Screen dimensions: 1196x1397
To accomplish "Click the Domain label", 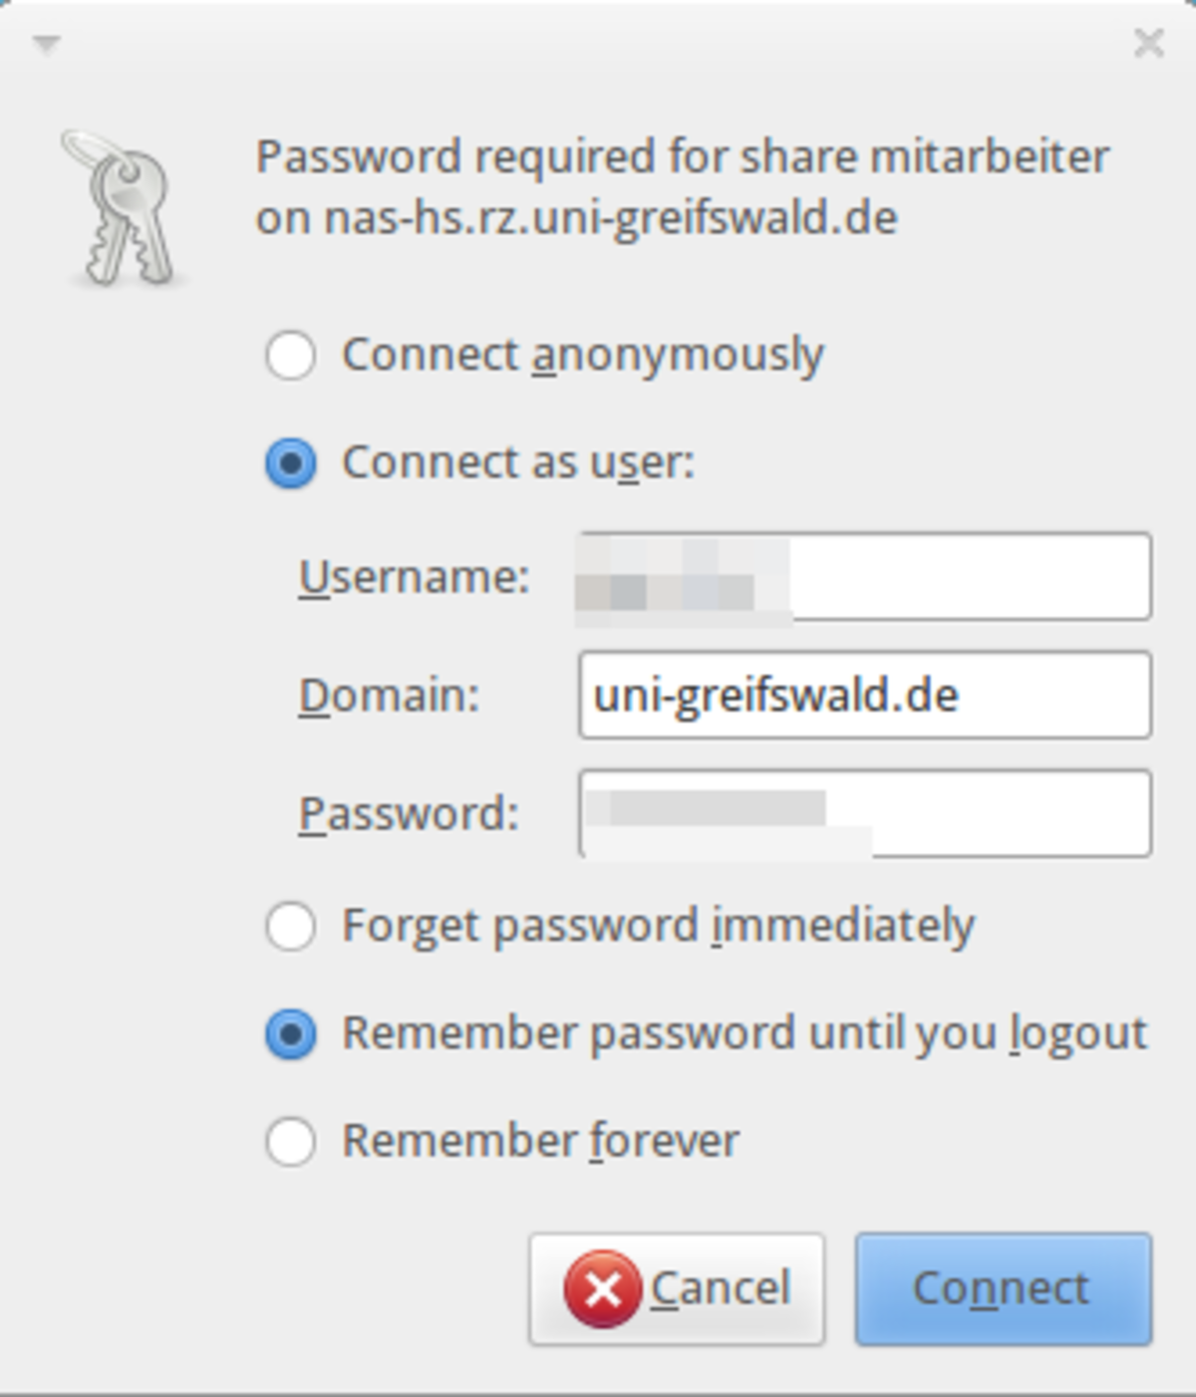I will pyautogui.click(x=390, y=696).
